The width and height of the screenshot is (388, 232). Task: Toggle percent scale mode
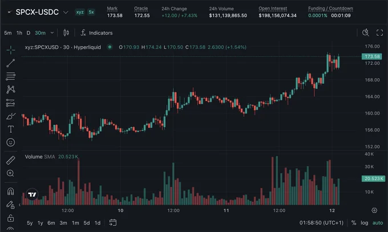click(x=354, y=223)
